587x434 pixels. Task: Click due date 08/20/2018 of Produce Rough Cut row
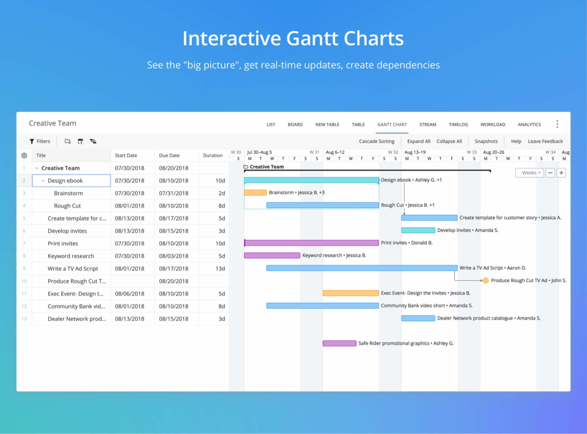pos(173,281)
